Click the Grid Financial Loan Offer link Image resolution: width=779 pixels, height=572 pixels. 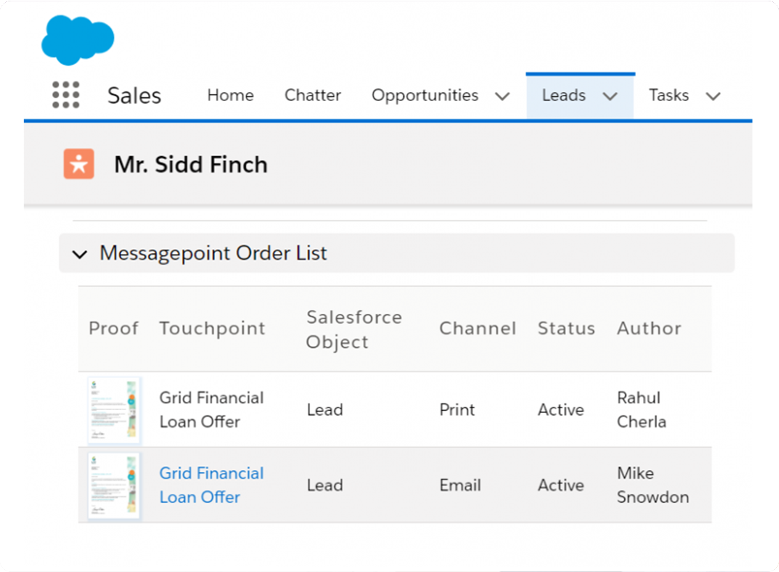click(x=212, y=485)
